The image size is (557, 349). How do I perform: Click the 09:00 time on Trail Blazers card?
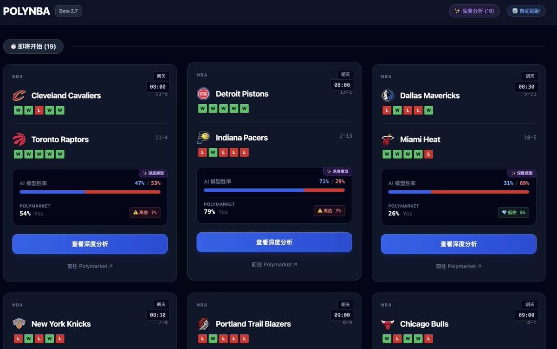point(342,315)
